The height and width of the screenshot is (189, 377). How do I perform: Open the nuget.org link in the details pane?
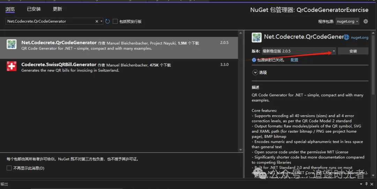(360, 37)
